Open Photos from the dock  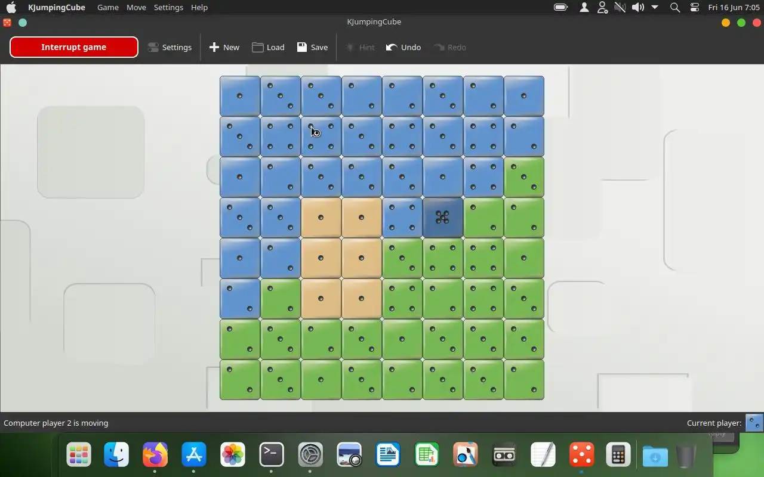233,455
